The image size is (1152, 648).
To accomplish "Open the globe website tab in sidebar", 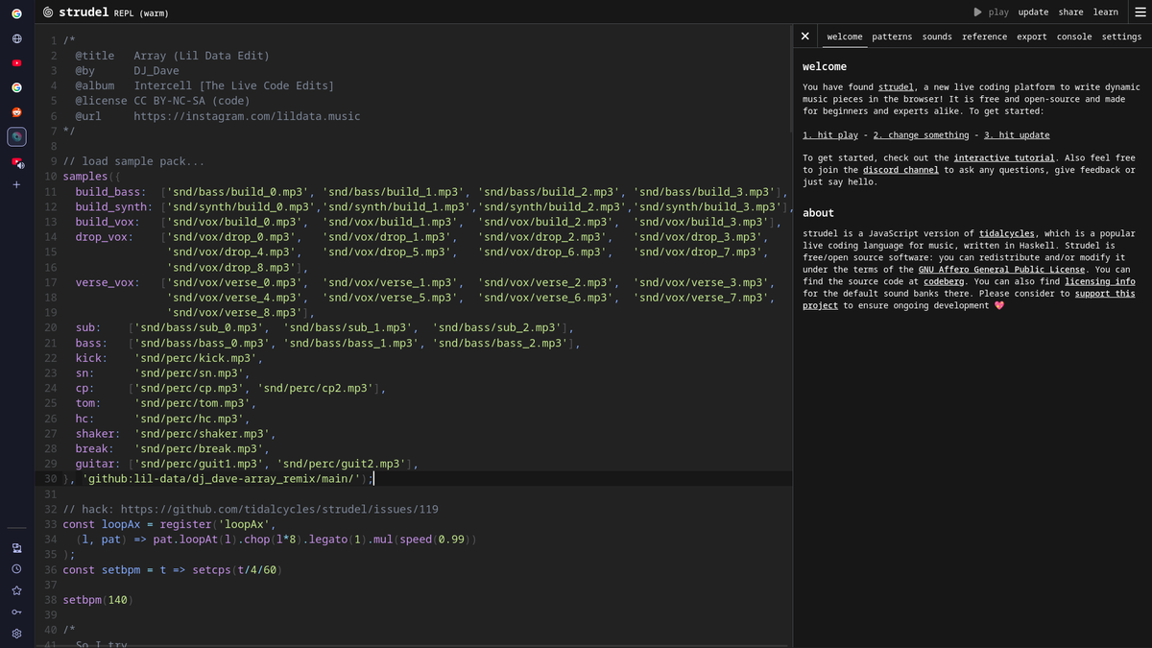I will pyautogui.click(x=16, y=39).
